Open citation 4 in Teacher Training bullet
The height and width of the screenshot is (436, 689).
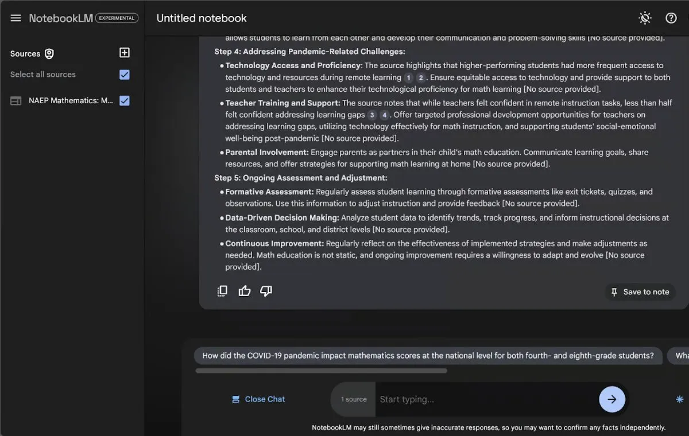click(385, 115)
